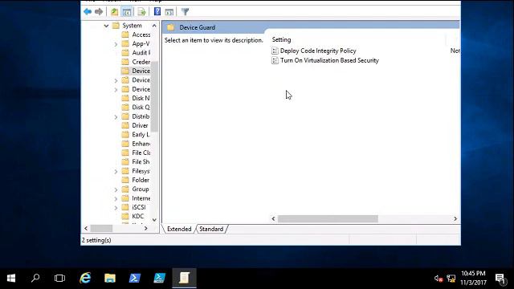Click the active policy editor taskbar icon
514x289 pixels.
tap(184, 279)
